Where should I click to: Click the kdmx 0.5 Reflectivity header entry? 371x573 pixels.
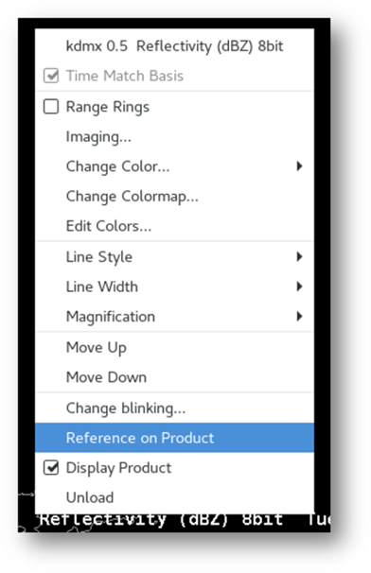(174, 46)
